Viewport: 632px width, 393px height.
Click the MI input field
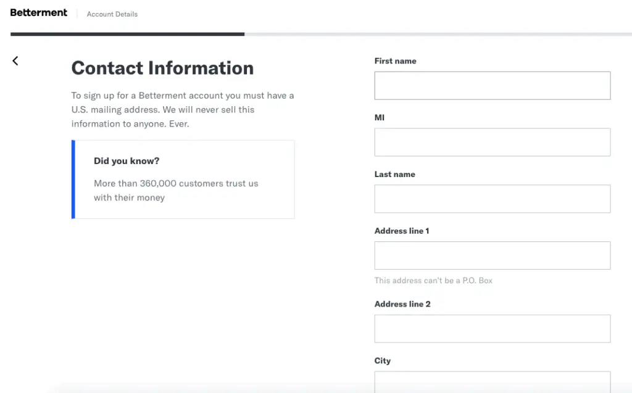tap(492, 142)
